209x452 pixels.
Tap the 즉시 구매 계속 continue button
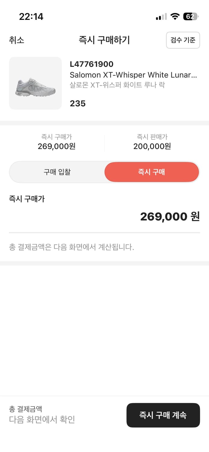[163, 415]
